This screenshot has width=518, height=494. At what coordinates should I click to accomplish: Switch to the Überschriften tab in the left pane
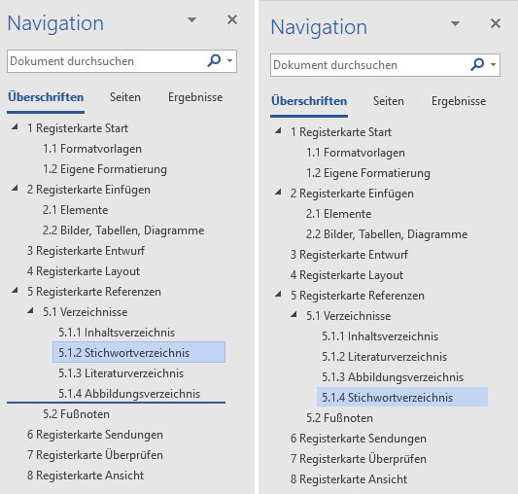click(46, 97)
